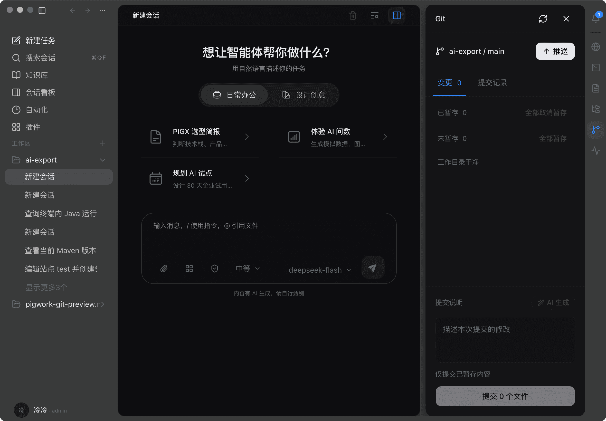Collapse the ai-export workspace
606x421 pixels.
click(103, 160)
